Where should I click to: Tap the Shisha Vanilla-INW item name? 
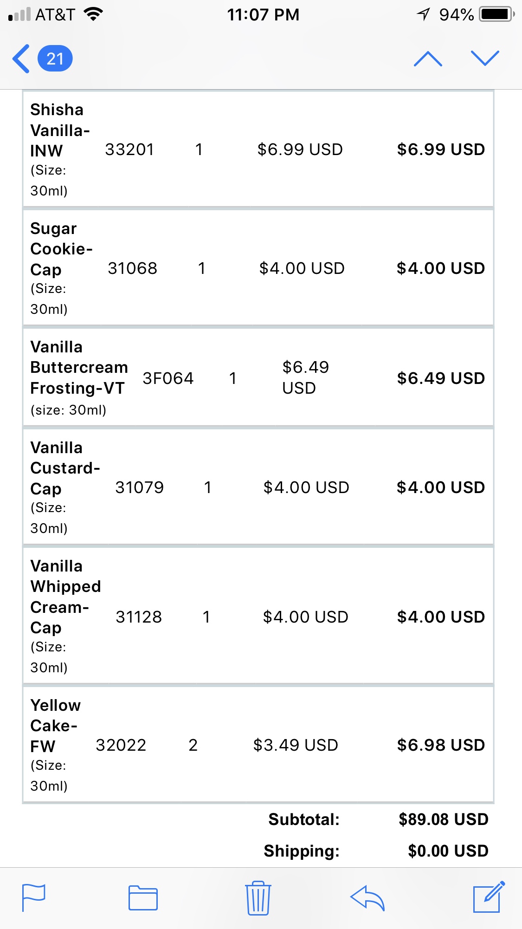pos(59,130)
